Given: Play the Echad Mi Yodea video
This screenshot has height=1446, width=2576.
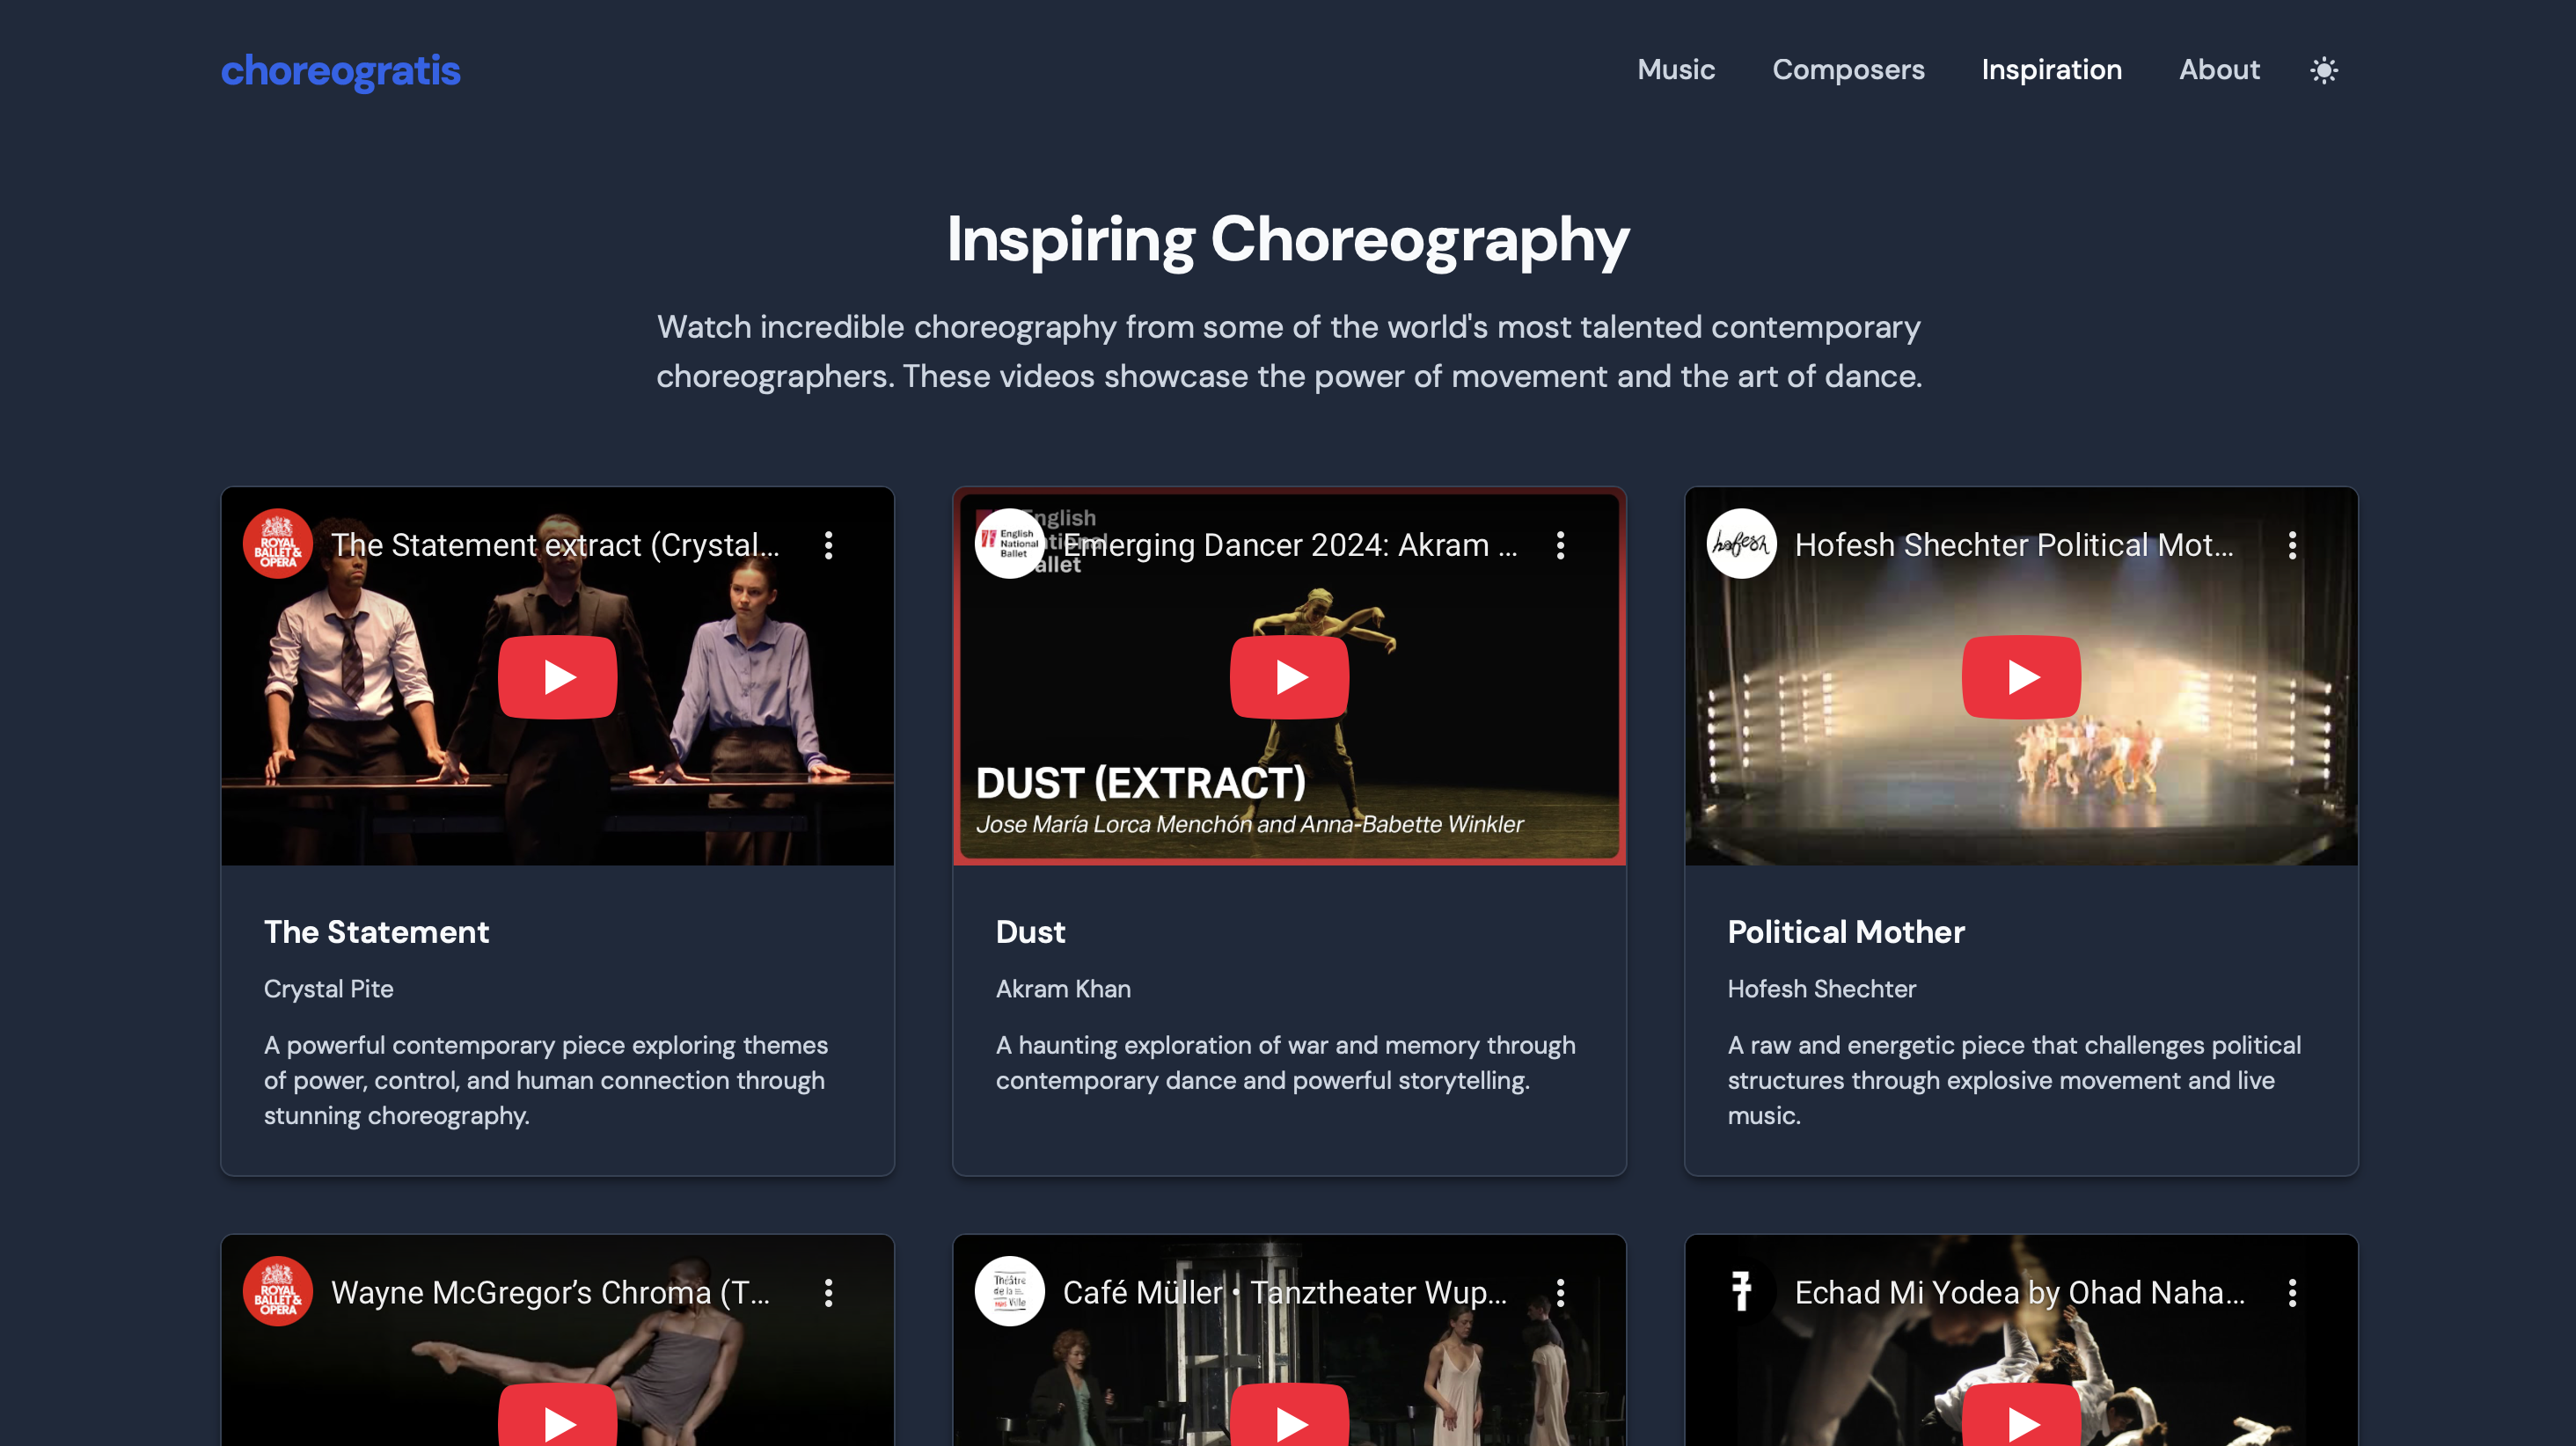Looking at the screenshot, I should pyautogui.click(x=2021, y=1416).
